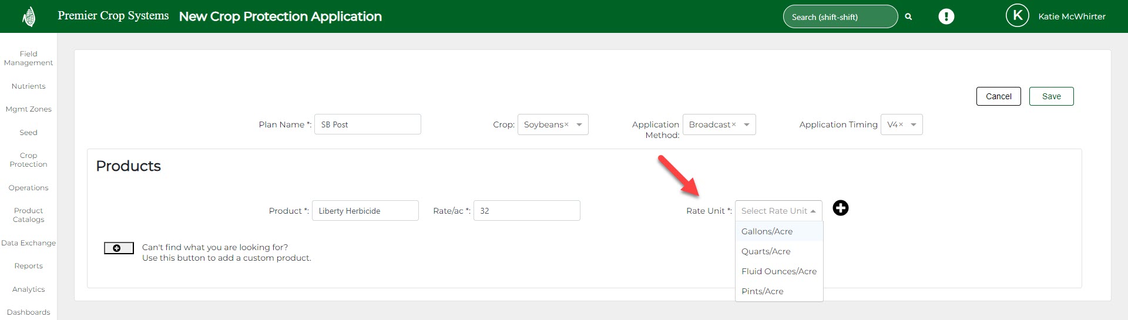Image resolution: width=1128 pixels, height=320 pixels.
Task: Expand the Application Method dropdown arrow
Action: (747, 124)
